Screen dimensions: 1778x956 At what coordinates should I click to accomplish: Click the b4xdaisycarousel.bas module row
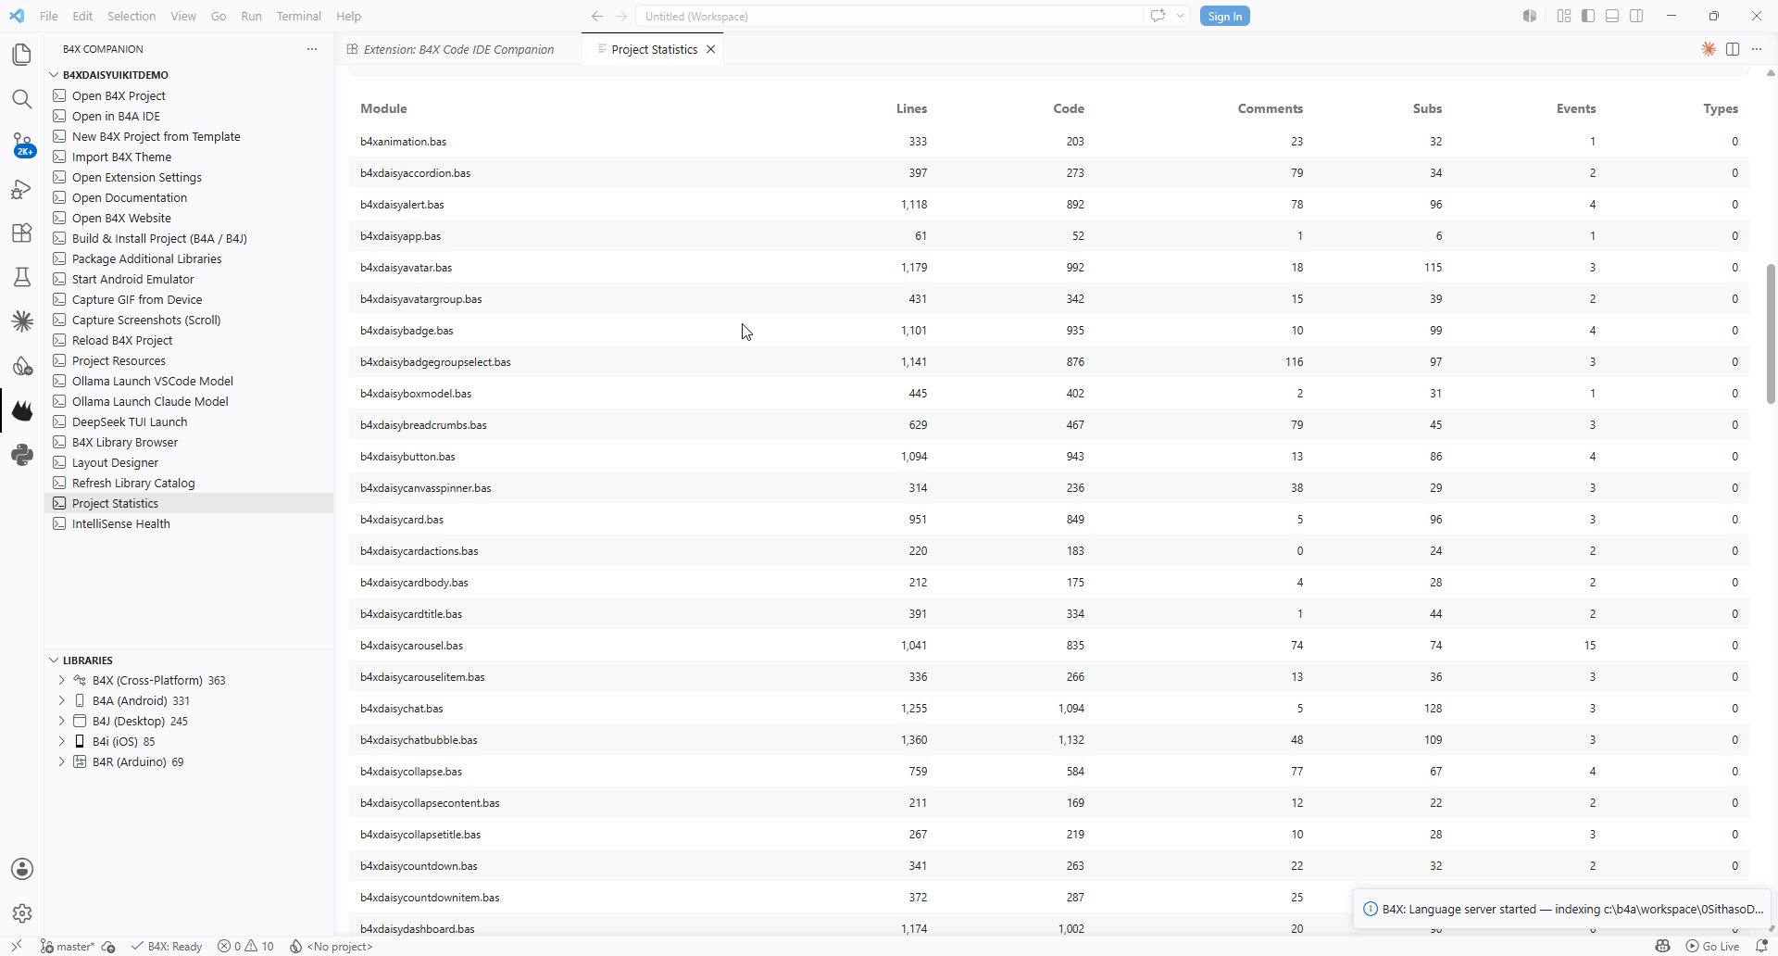[x=1049, y=645]
